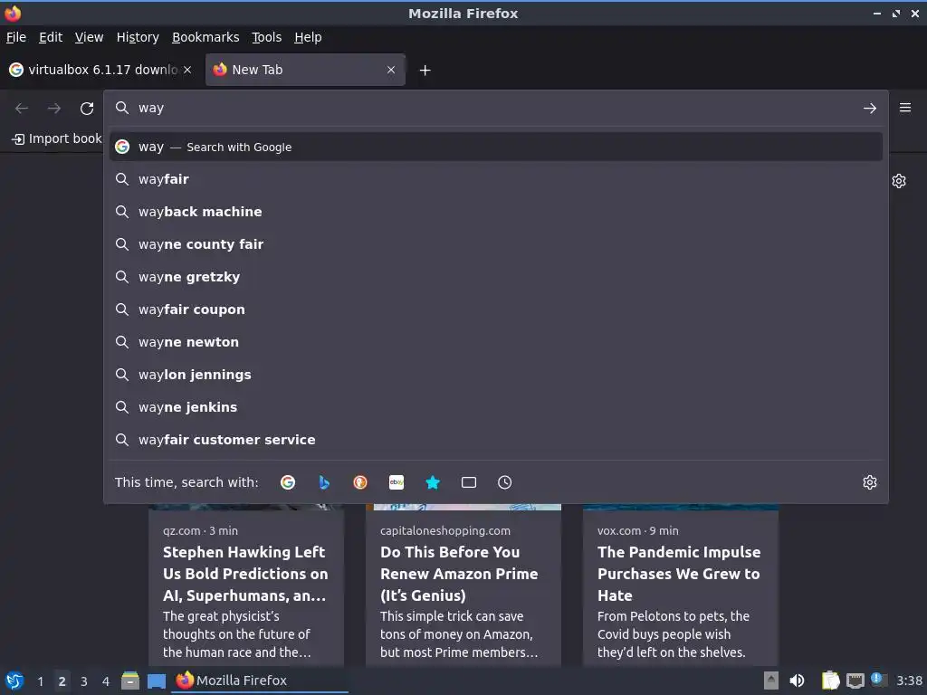
Task: Open the Tools menu
Action: pyautogui.click(x=267, y=37)
